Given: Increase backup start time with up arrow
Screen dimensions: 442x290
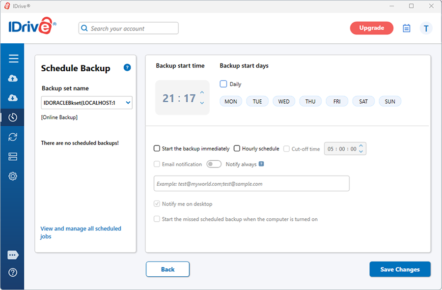Looking at the screenshot, I should (202, 93).
